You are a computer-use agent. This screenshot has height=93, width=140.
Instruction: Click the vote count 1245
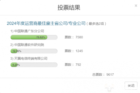(x=79, y=51)
